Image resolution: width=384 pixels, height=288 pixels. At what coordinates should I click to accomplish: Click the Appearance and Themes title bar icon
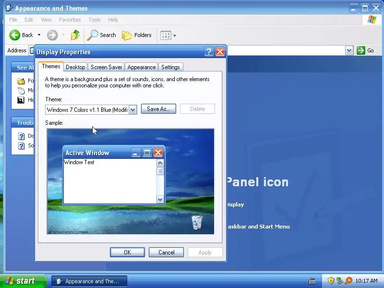(x=9, y=8)
